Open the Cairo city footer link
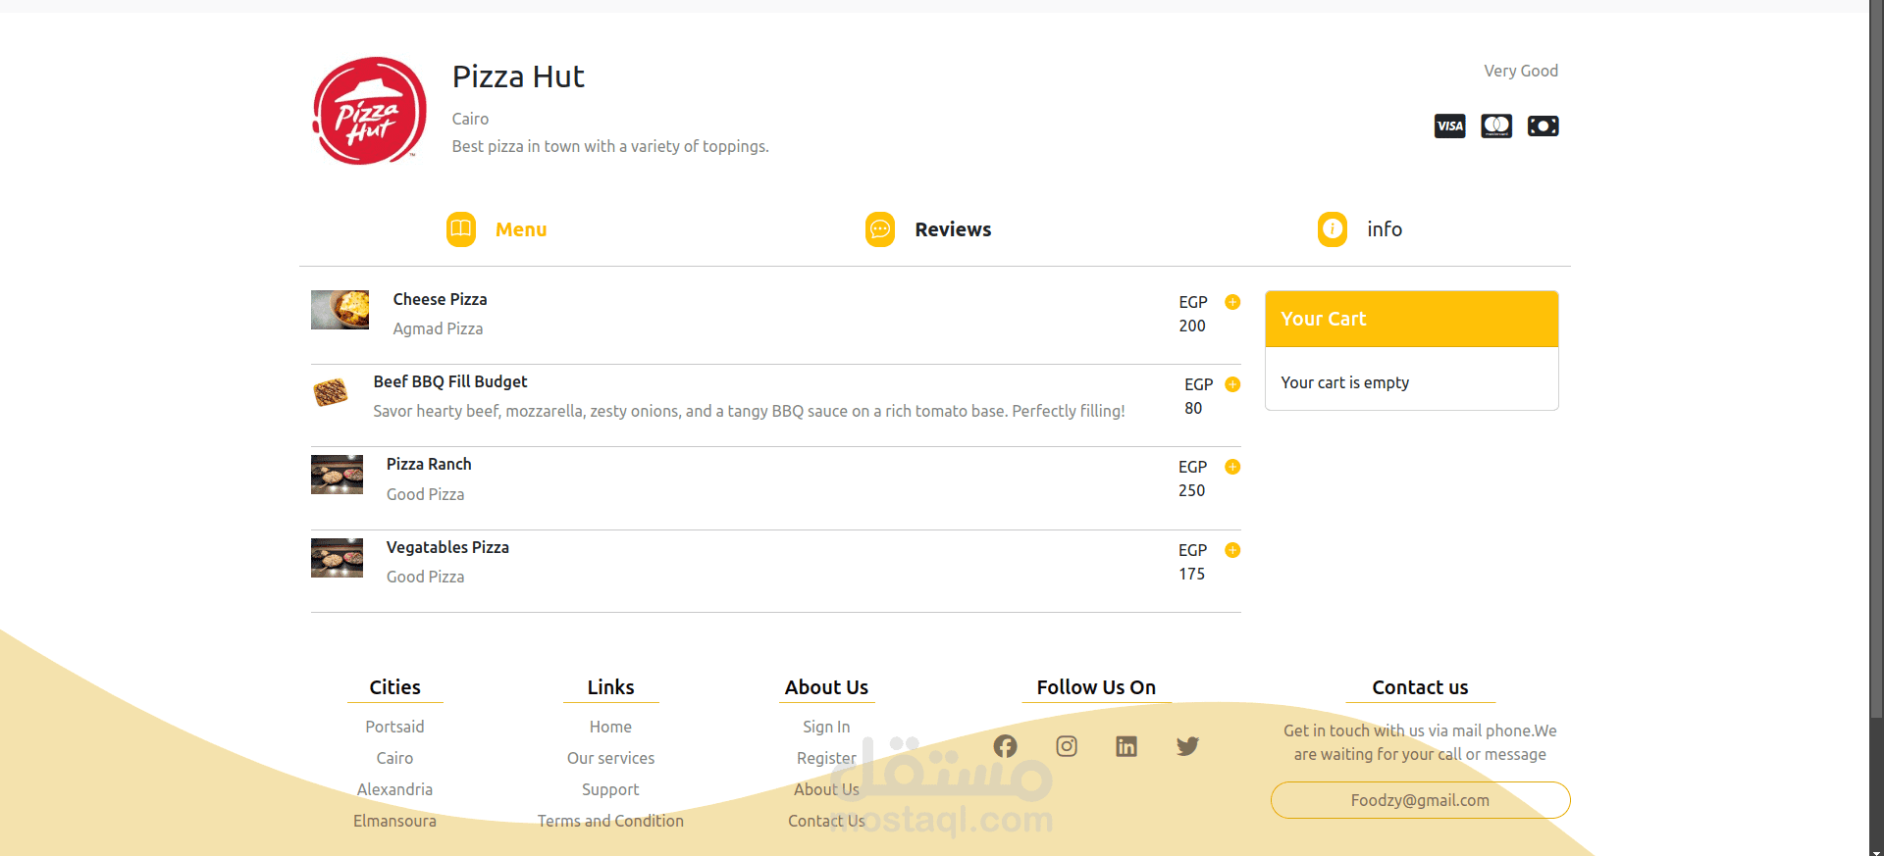The width and height of the screenshot is (1884, 856). 394,758
